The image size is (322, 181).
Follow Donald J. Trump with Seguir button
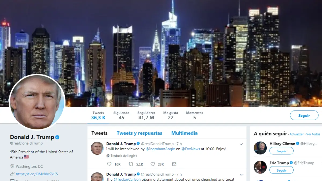click(304, 116)
